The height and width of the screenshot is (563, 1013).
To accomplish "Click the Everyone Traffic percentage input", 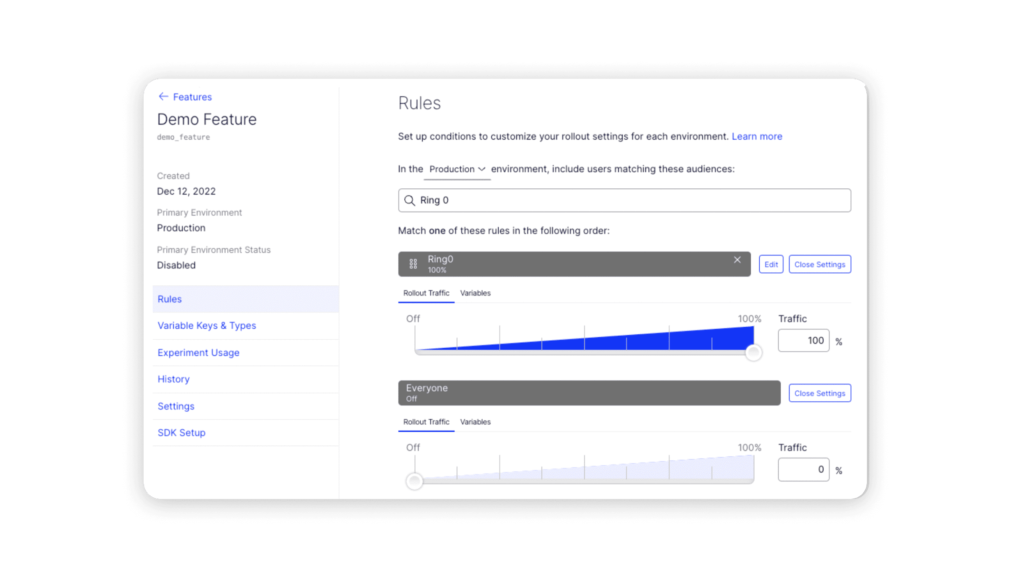I will (803, 469).
